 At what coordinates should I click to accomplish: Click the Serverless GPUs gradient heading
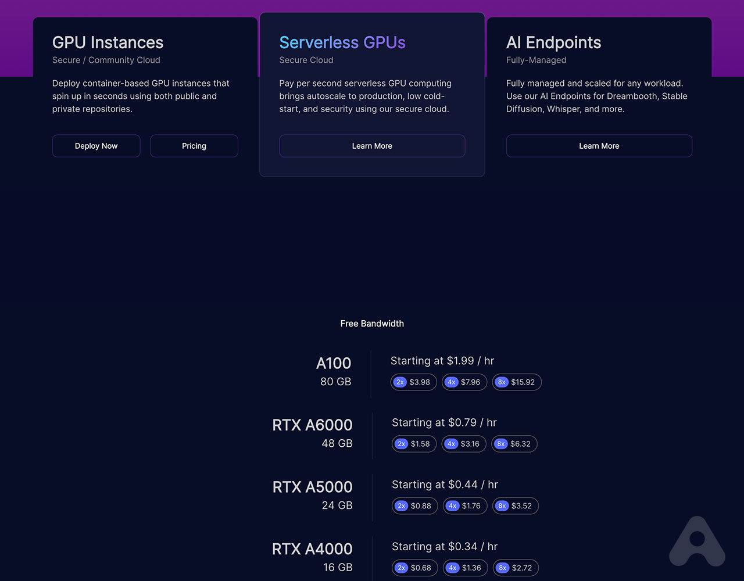click(342, 42)
